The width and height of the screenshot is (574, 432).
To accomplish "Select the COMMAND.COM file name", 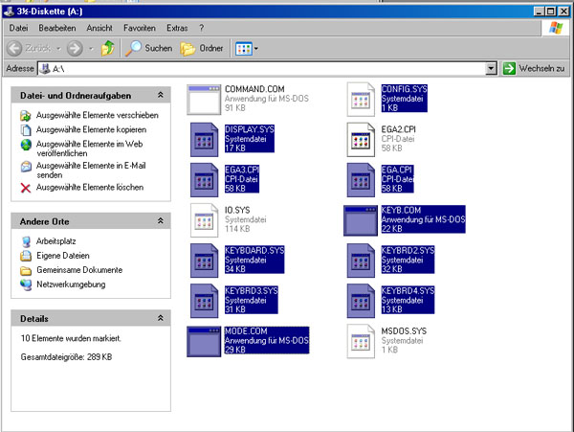I will (x=254, y=89).
